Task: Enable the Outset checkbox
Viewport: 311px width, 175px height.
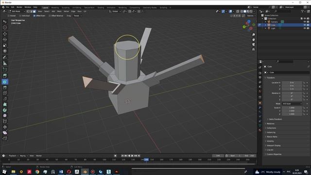Action: [9, 16]
